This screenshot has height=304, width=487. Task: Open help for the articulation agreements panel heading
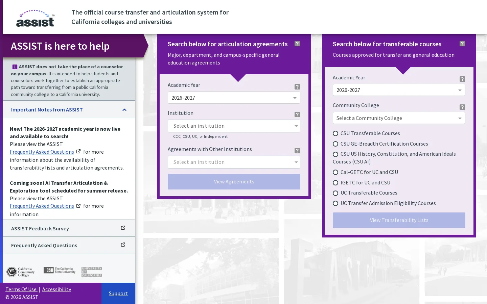tap(297, 44)
